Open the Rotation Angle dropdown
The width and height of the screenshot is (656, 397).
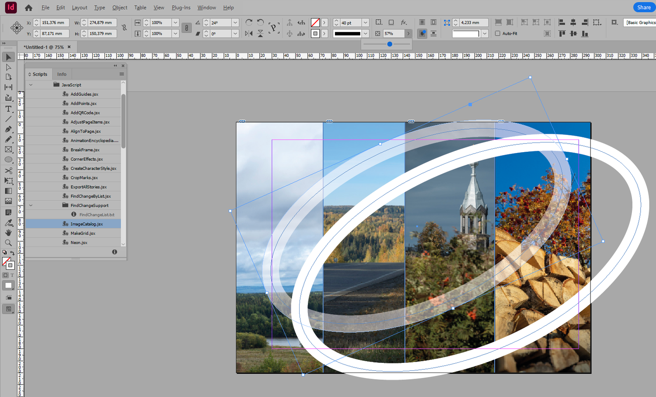coord(235,22)
